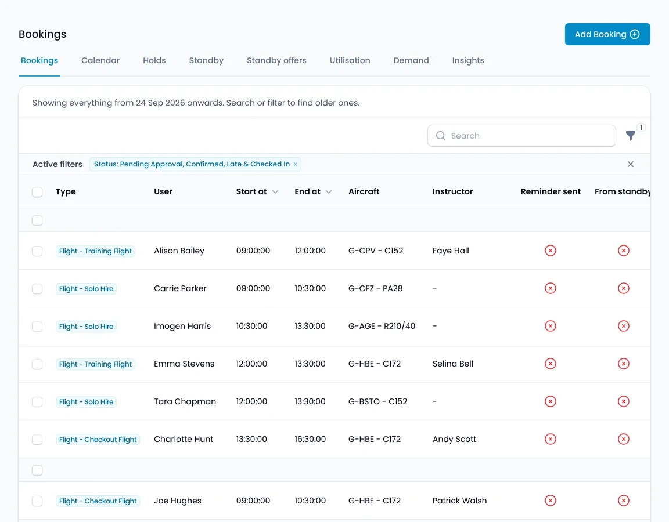Click instructor name Selina Bell

(453, 364)
